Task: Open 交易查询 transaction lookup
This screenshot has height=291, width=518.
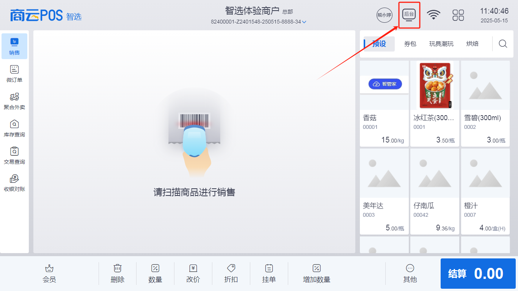Action: point(14,155)
